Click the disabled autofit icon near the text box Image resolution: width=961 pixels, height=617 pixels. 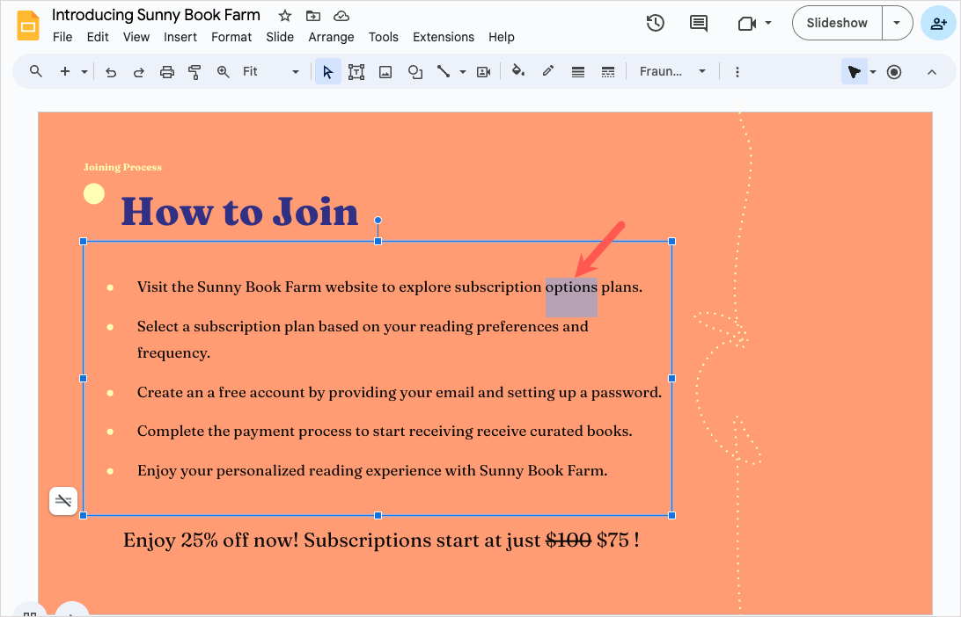click(x=63, y=501)
